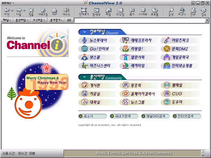Open the 즐겨찾기 menu
This screenshot has width=211, height=158.
coord(56,20)
